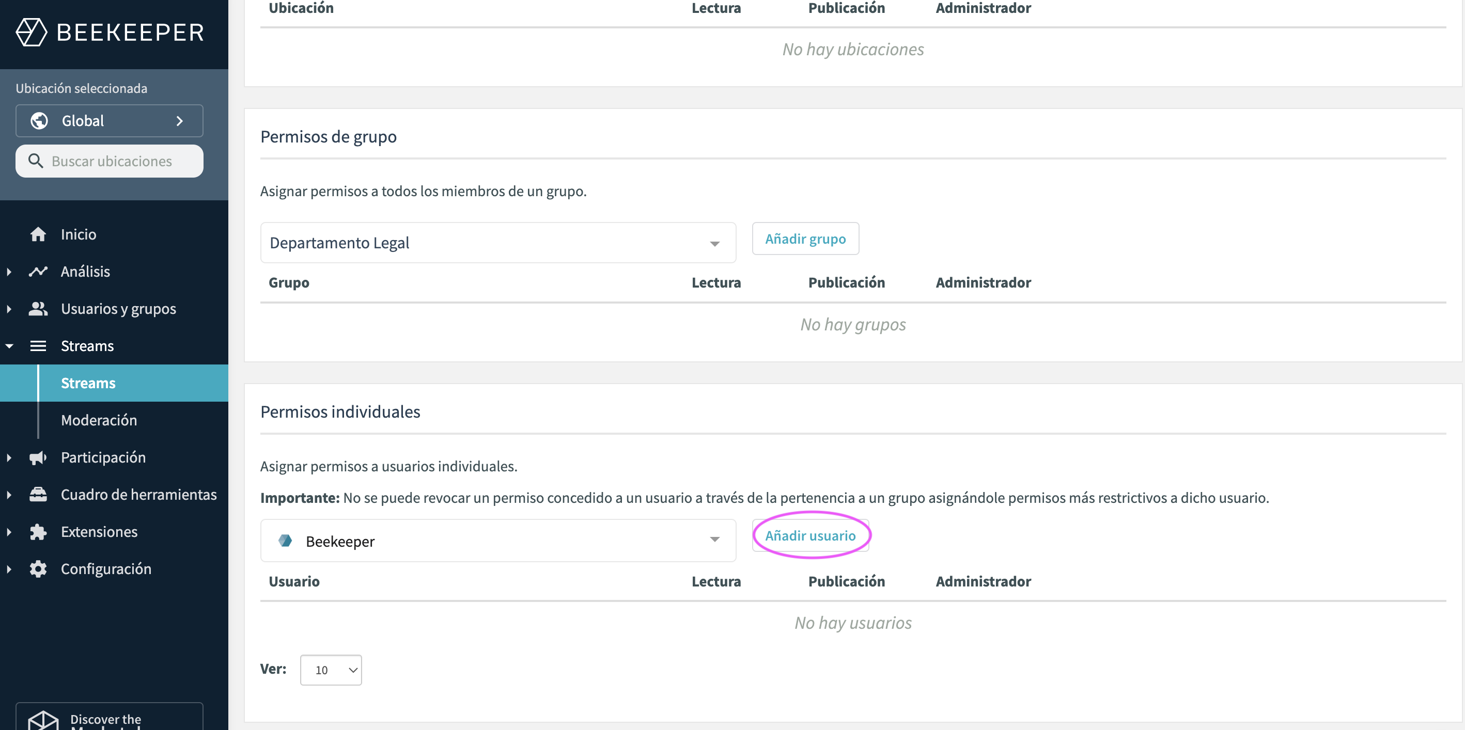Click the globe icon in Global selector
Viewport: 1465px width, 730px height.
[39, 120]
